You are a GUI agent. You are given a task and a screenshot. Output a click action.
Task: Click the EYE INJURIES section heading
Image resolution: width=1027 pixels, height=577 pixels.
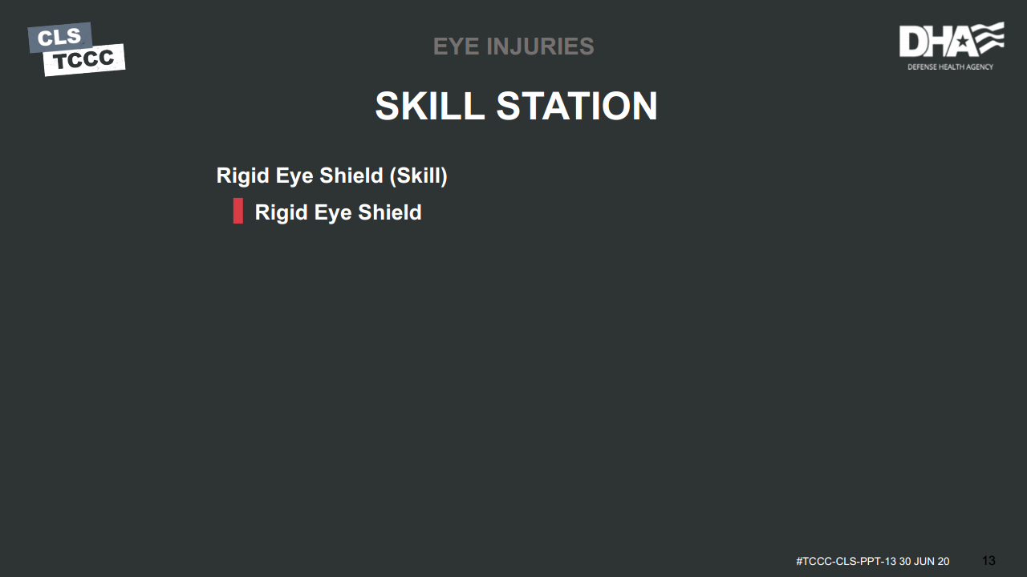pyautogui.click(x=513, y=46)
